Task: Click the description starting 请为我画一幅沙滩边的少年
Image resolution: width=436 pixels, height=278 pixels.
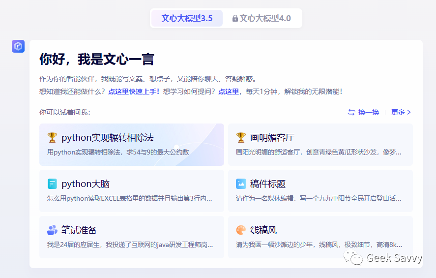Action: [319, 245]
